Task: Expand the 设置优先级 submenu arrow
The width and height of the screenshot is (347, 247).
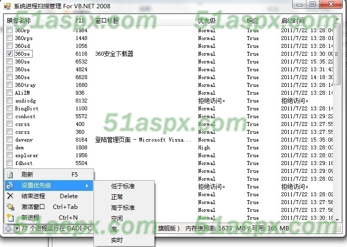Action: [87, 185]
